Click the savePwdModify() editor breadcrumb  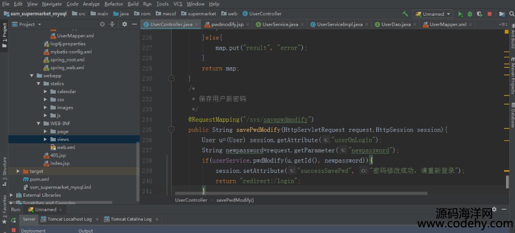pyautogui.click(x=235, y=200)
